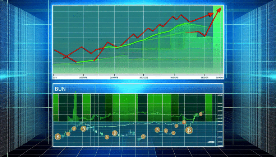Viewport: 276px width, 157px height.
Task: Click the Bitcoin coin at bottom center of lower chart
Action: [143, 137]
